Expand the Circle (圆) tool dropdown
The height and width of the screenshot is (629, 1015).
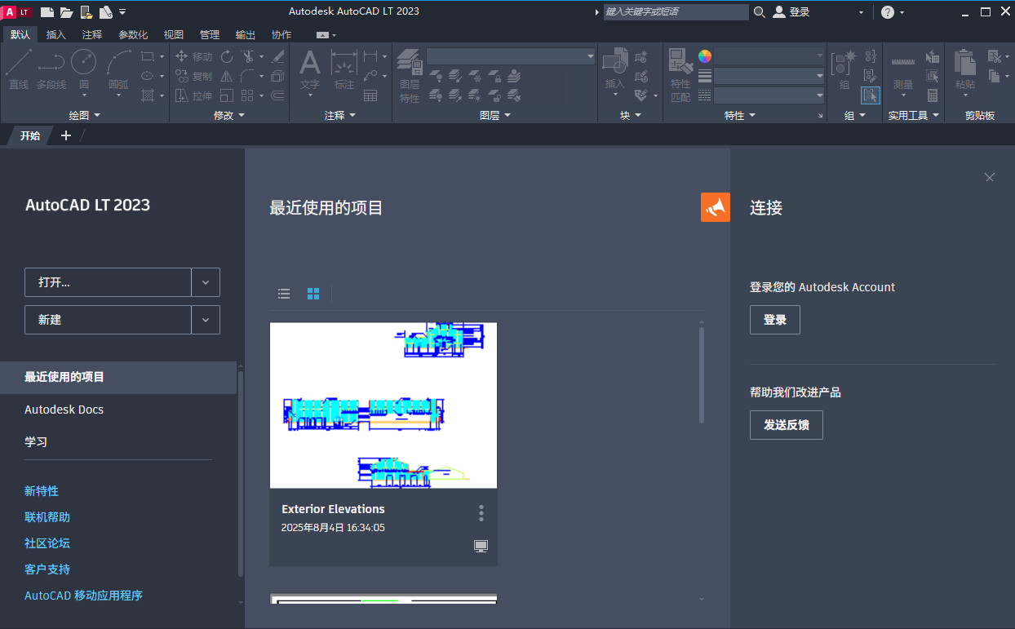pos(85,95)
